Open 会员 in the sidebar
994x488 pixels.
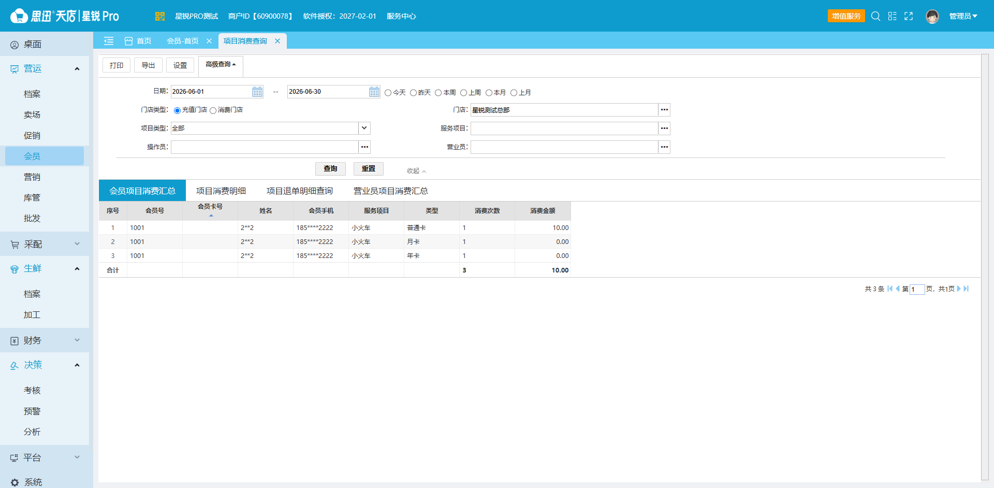(45, 156)
